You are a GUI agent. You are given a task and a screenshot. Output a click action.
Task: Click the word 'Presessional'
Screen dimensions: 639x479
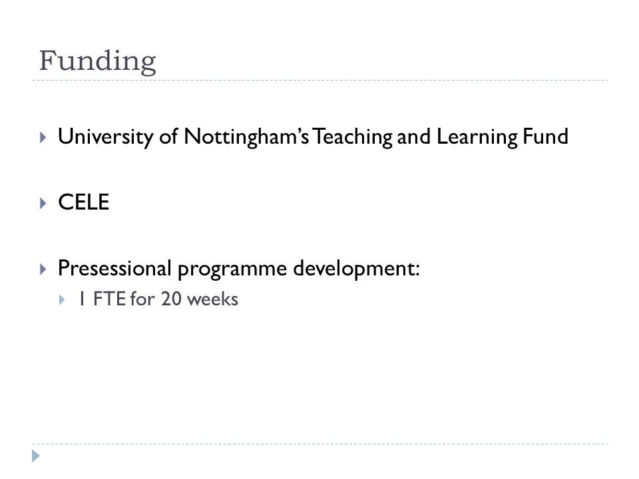click(114, 268)
